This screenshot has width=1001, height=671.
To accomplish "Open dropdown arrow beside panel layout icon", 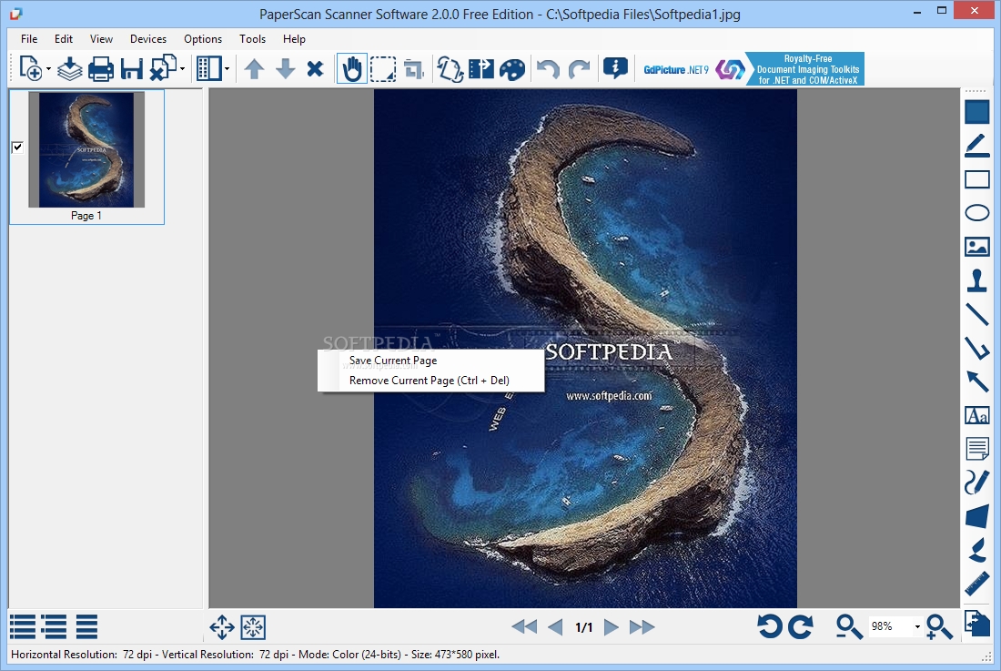I will (227, 69).
